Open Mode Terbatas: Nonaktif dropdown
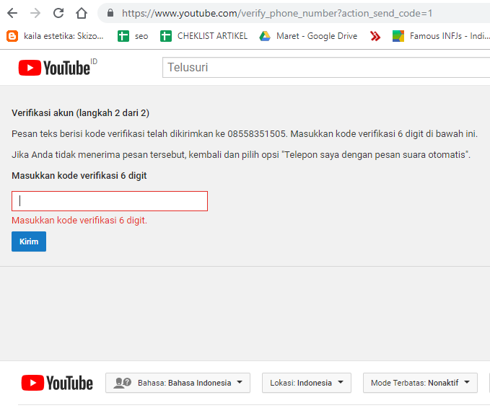 420,383
